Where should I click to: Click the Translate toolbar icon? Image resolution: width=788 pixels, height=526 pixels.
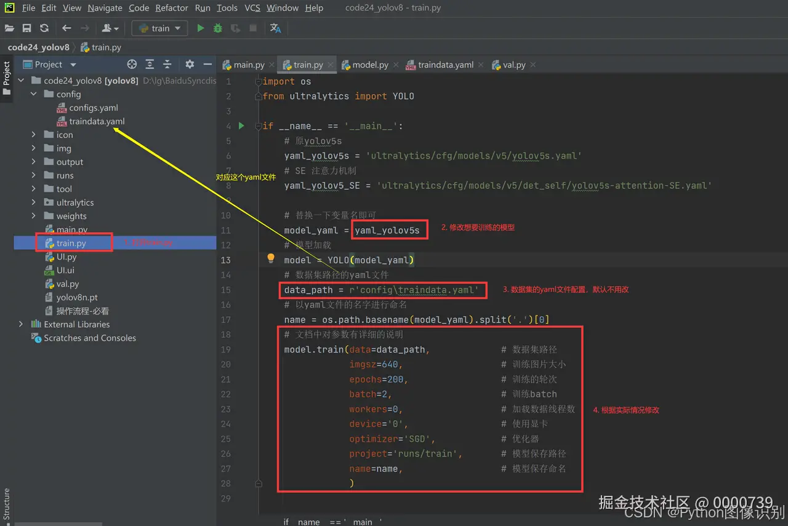point(275,28)
